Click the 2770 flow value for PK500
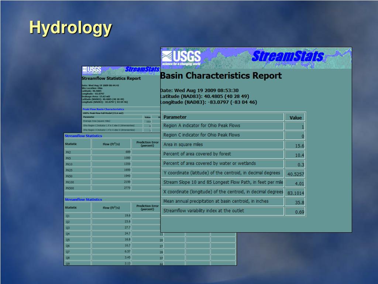 (x=111, y=188)
